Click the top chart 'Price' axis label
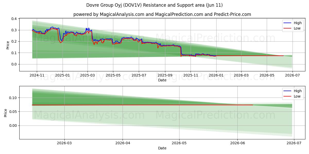This screenshot has height=154, width=309. pyautogui.click(x=8, y=45)
